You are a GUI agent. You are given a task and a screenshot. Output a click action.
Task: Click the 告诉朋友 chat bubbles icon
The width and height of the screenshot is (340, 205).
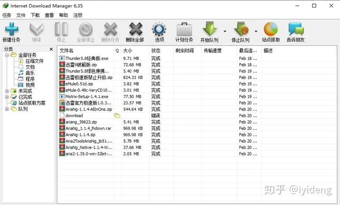point(296,29)
